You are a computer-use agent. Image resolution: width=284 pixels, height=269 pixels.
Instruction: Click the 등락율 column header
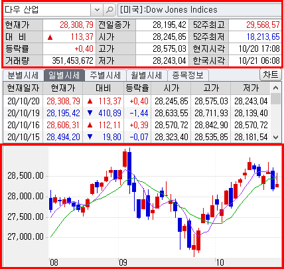pos(137,88)
